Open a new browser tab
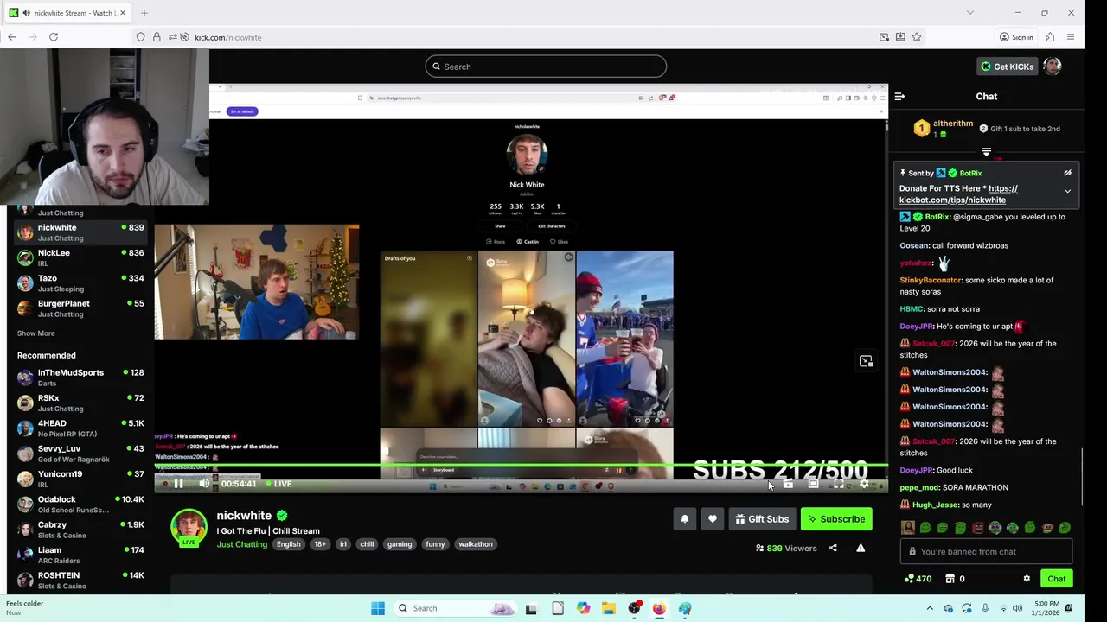The height and width of the screenshot is (622, 1107). click(x=144, y=13)
